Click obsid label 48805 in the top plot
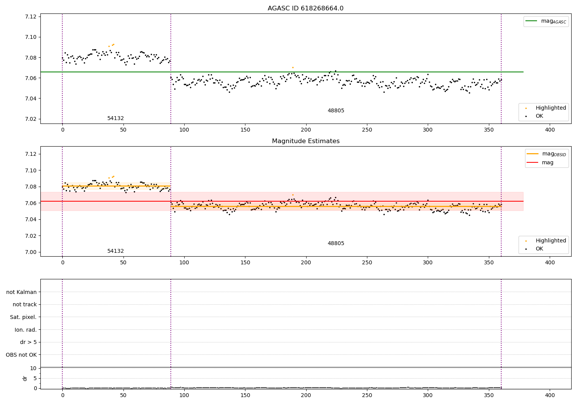Viewport: 577px width, 404px height. 336,111
